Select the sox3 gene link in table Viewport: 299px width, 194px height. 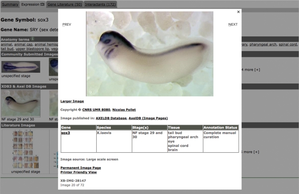(66, 133)
